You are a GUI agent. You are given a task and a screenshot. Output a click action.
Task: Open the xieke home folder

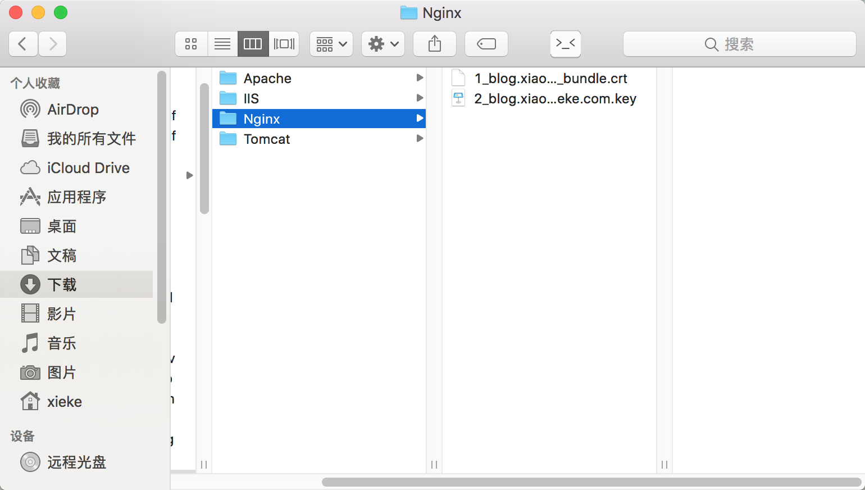(64, 402)
